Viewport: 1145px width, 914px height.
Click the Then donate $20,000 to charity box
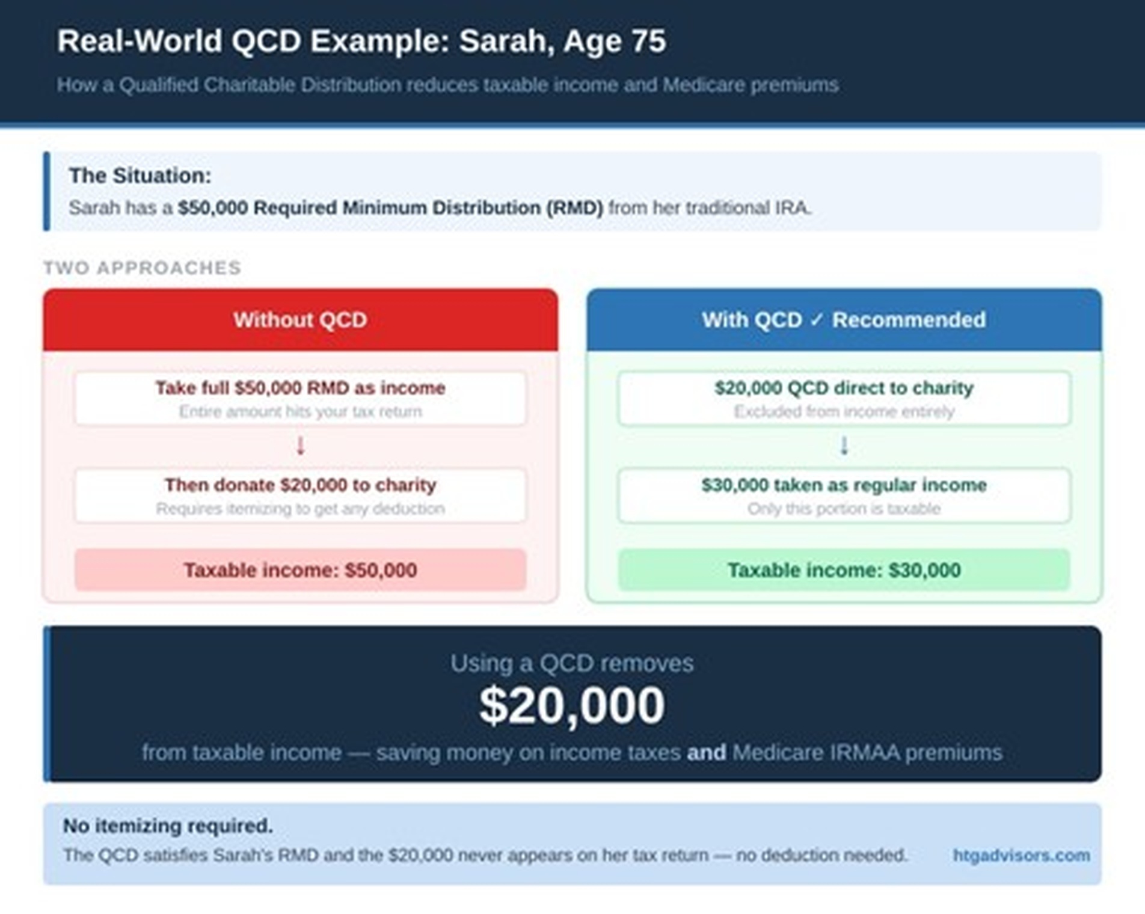pyautogui.click(x=300, y=495)
